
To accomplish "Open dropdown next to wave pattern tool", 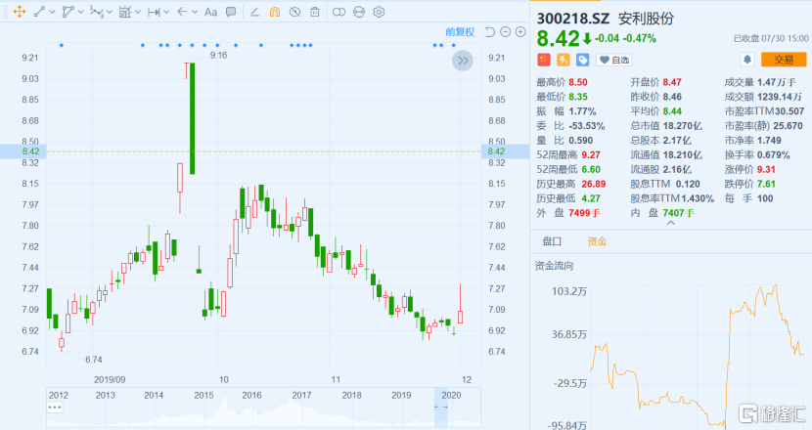I will click(109, 12).
